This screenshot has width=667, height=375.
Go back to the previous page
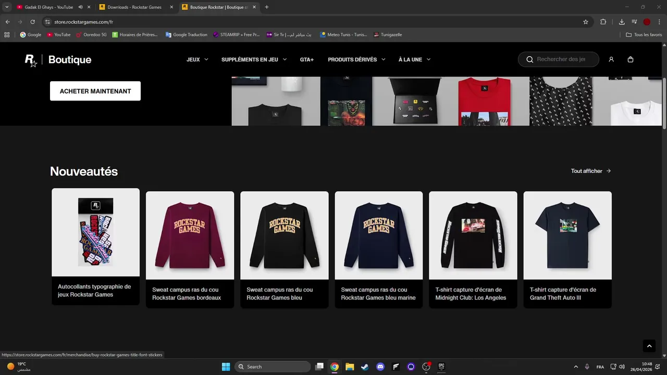click(8, 22)
